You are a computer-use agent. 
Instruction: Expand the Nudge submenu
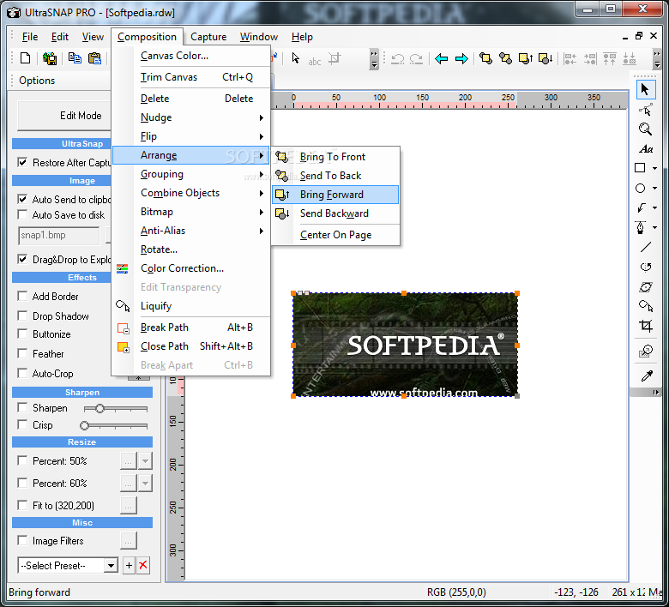[190, 117]
